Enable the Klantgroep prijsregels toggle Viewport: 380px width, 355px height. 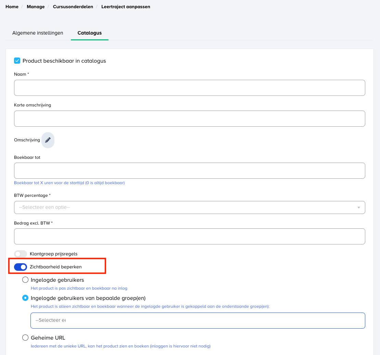point(21,254)
